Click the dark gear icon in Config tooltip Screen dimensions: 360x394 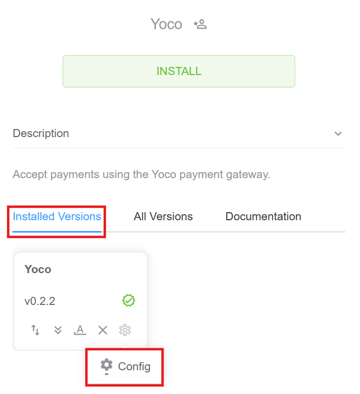point(107,366)
